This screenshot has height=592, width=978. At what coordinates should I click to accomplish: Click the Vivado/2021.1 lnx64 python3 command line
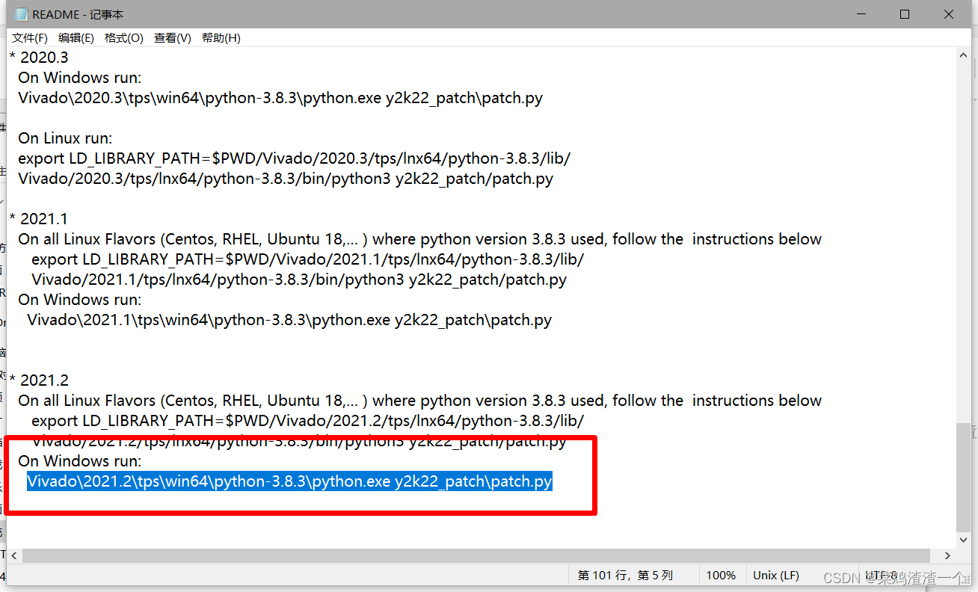coord(299,280)
